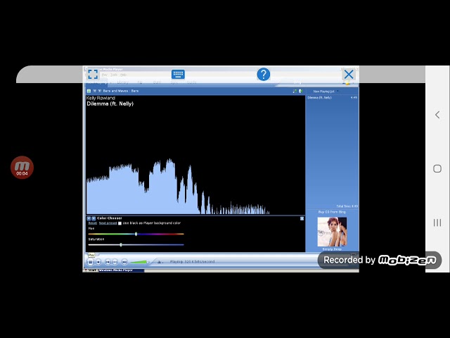
Task: Toggle the playlist pane icon
Action: [x=300, y=91]
